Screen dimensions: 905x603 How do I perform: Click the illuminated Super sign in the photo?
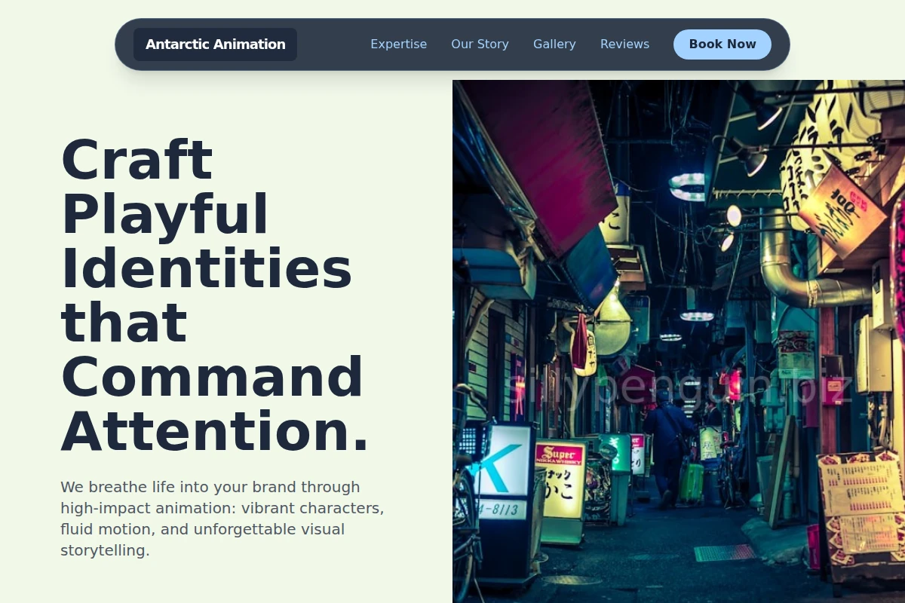tap(560, 479)
